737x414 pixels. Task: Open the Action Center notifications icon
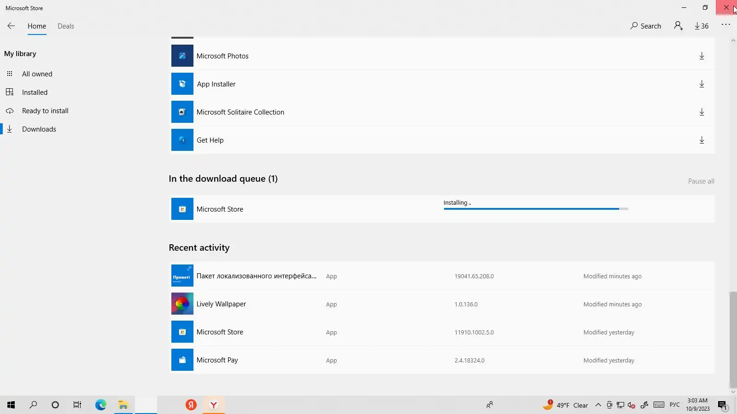pos(722,405)
